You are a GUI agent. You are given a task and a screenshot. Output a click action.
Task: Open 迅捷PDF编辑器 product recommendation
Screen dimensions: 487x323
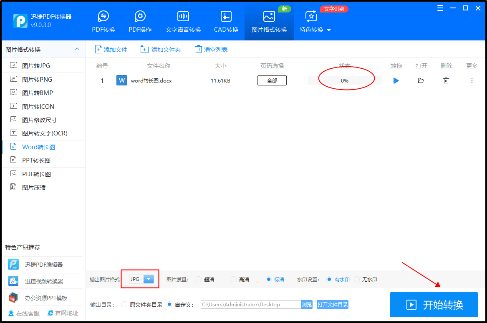pos(43,264)
